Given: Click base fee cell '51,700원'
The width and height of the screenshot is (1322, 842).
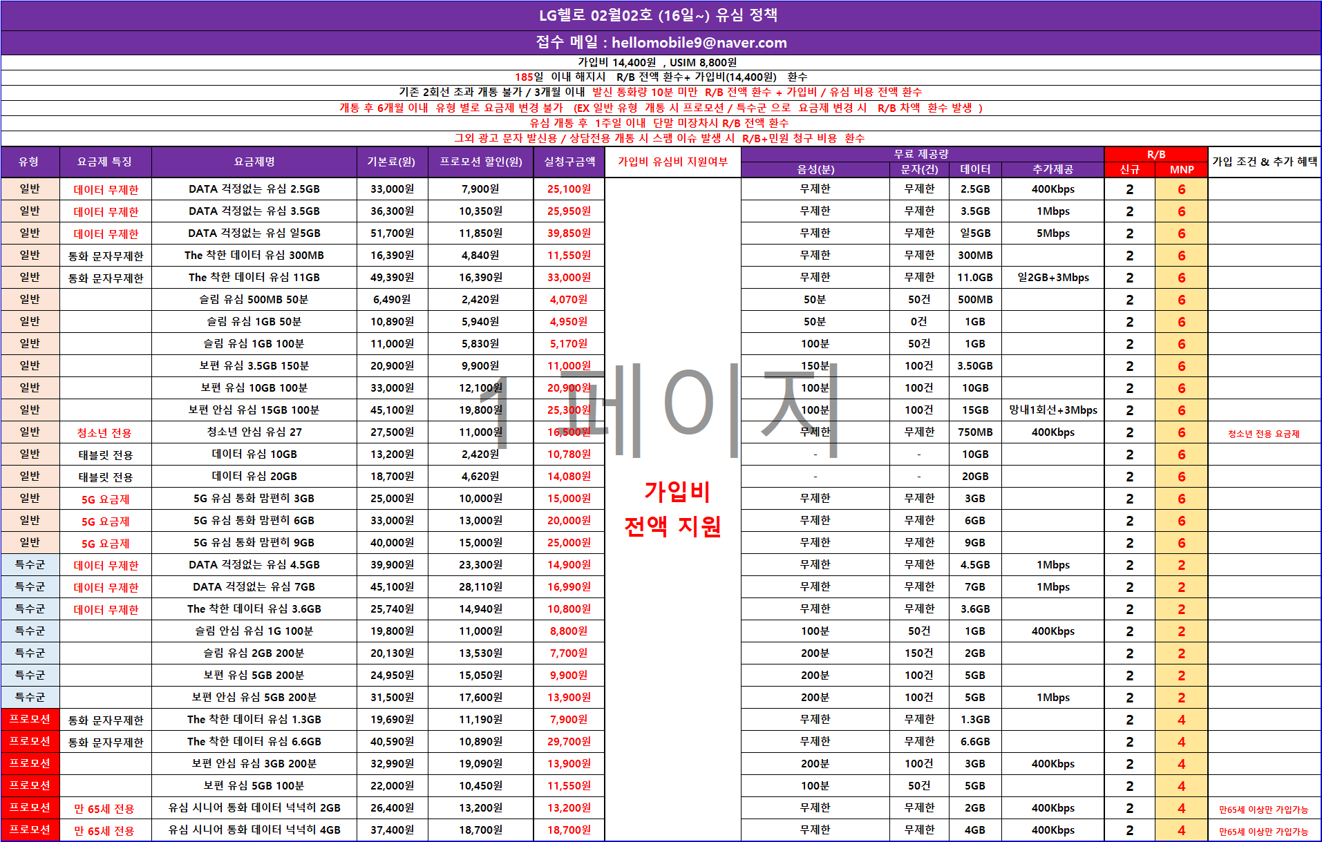Looking at the screenshot, I should coord(392,233).
